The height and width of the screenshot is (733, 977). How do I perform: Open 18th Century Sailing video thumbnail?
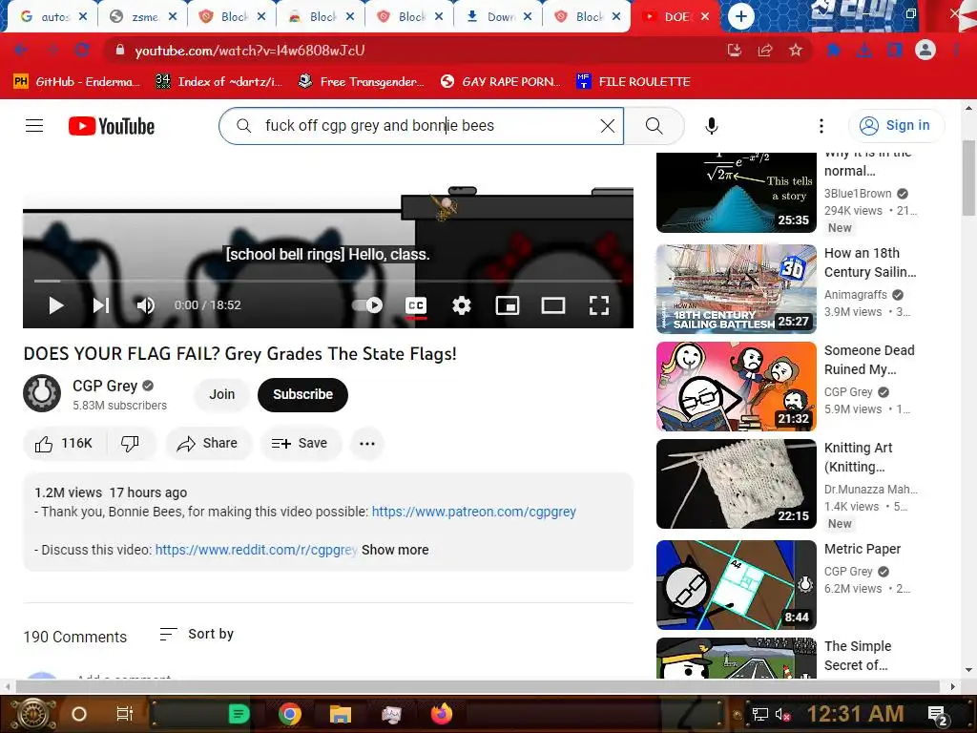(x=737, y=288)
